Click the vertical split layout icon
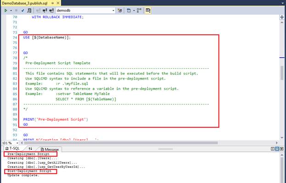Screen dimensions: 286x183 273,149
